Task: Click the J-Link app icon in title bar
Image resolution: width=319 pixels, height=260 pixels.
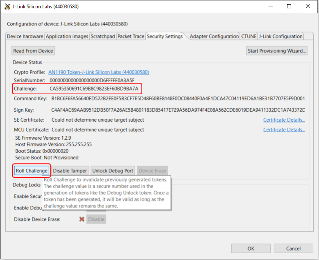Action: [x=7, y=7]
